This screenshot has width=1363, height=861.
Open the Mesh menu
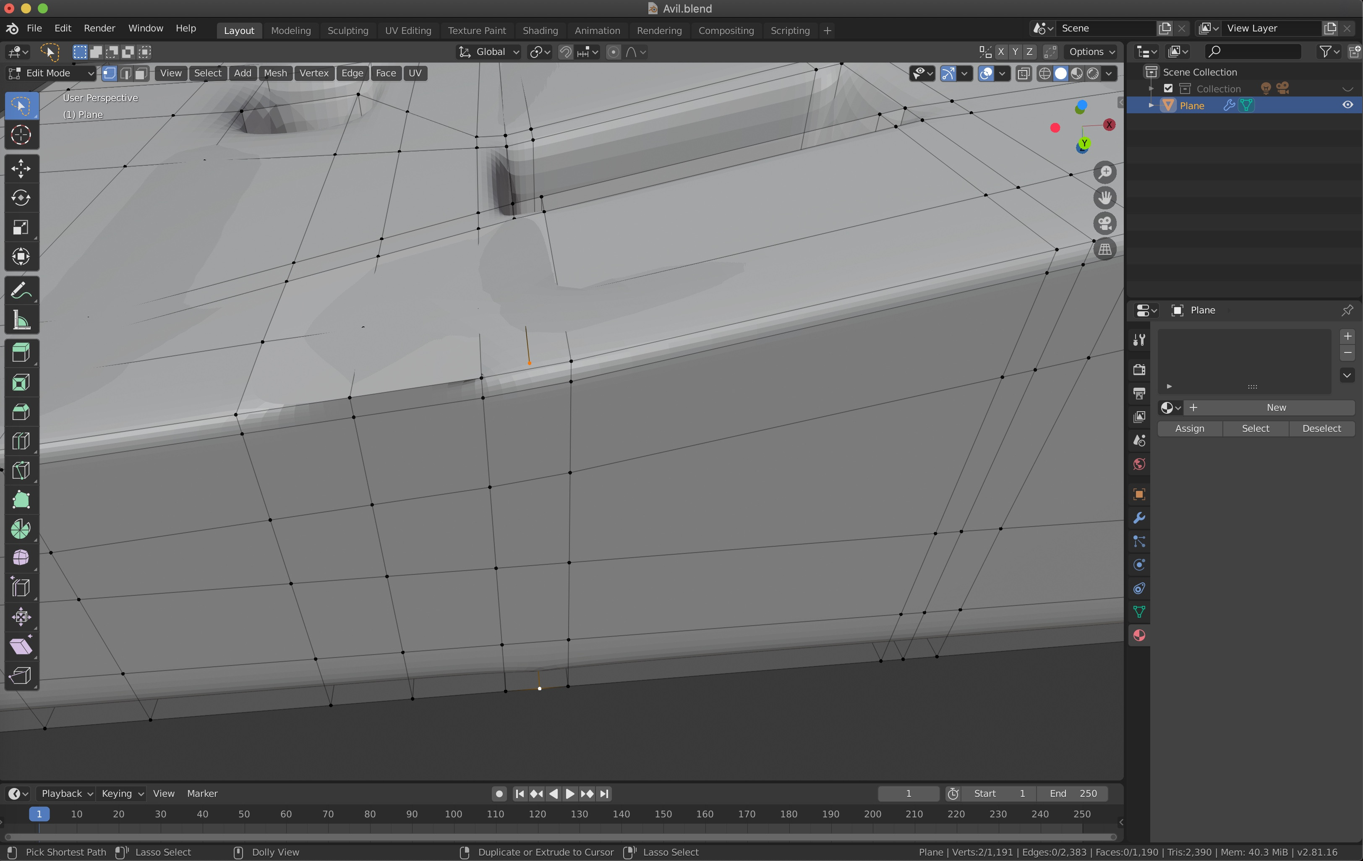pyautogui.click(x=275, y=73)
